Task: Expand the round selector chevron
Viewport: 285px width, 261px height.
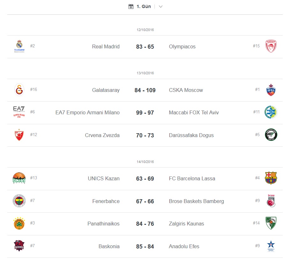Action: (161, 7)
